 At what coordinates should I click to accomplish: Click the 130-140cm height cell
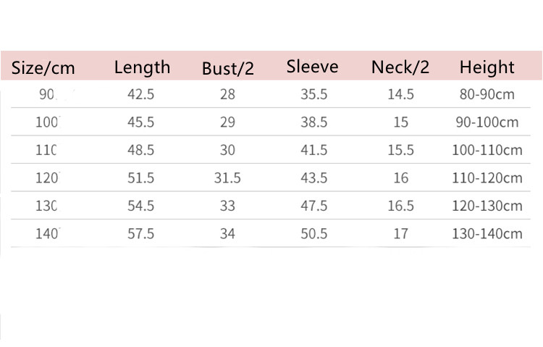coord(487,234)
